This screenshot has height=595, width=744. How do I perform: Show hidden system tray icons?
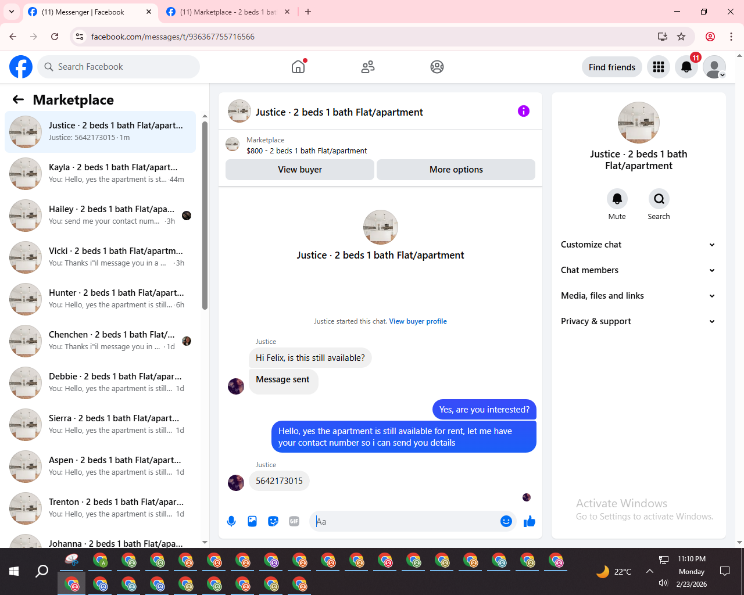(x=650, y=571)
